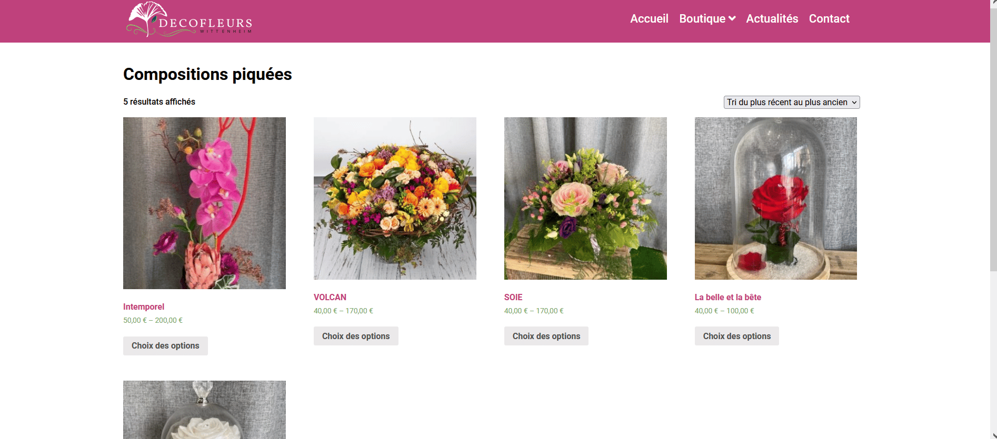
Task: Open the Contact page
Action: pos(829,19)
